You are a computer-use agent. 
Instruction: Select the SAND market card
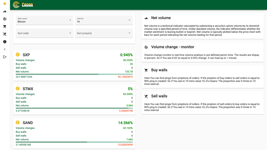(x=74, y=133)
